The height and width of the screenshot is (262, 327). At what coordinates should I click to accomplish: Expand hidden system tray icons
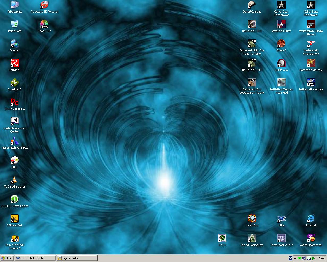point(295,258)
